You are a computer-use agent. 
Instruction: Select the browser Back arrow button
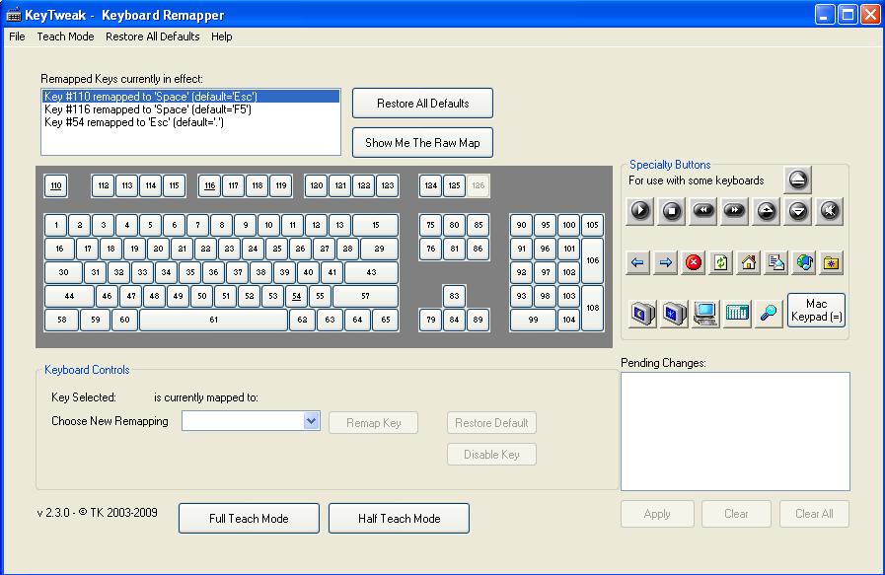tap(638, 262)
